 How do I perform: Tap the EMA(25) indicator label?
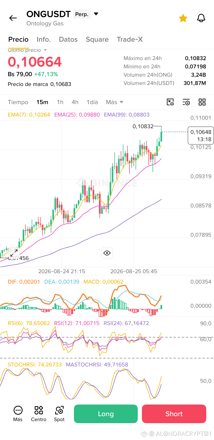pos(77,115)
